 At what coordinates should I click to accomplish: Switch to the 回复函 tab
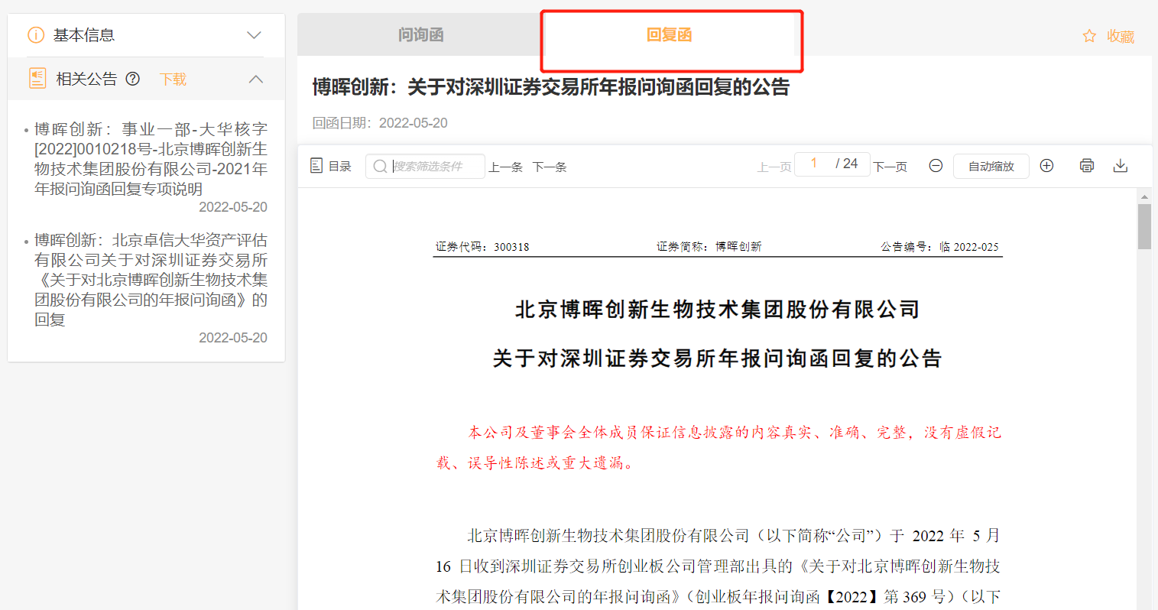[x=669, y=34]
